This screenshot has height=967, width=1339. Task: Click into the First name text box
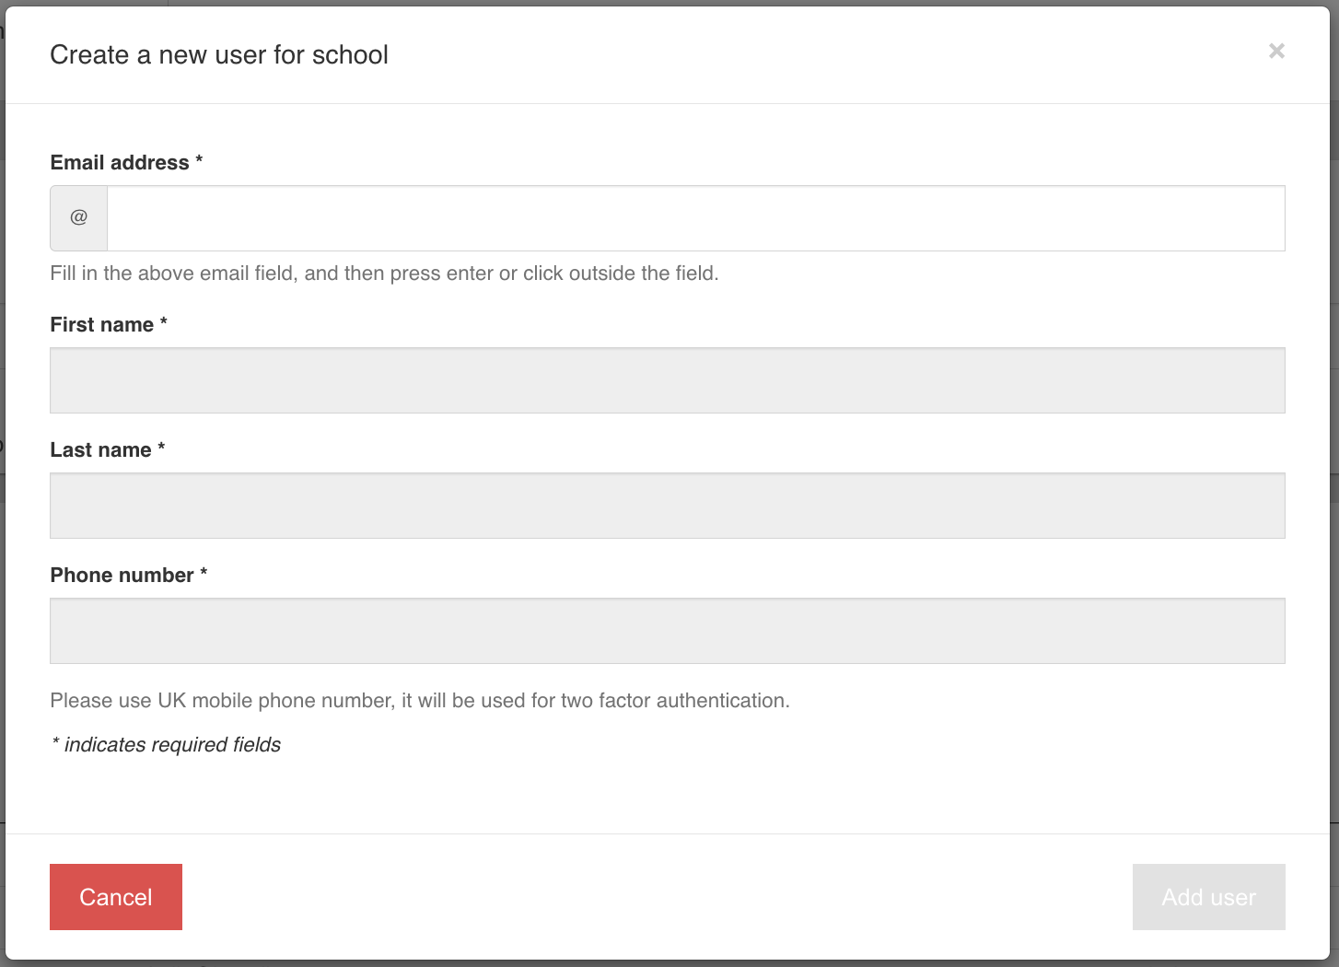(667, 380)
